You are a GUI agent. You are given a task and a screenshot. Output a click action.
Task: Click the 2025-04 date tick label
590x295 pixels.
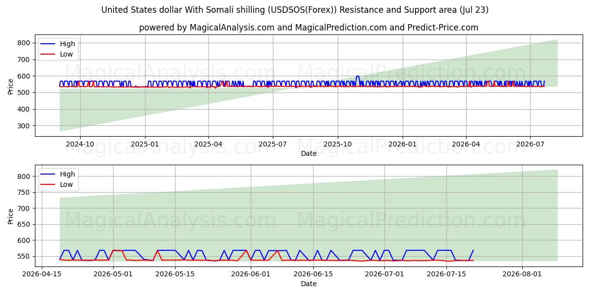208,144
